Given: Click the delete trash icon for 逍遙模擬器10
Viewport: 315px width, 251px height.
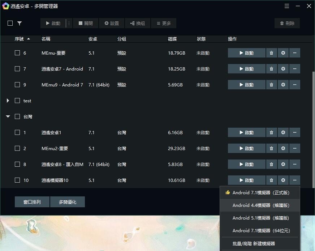Looking at the screenshot, I should (x=271, y=180).
